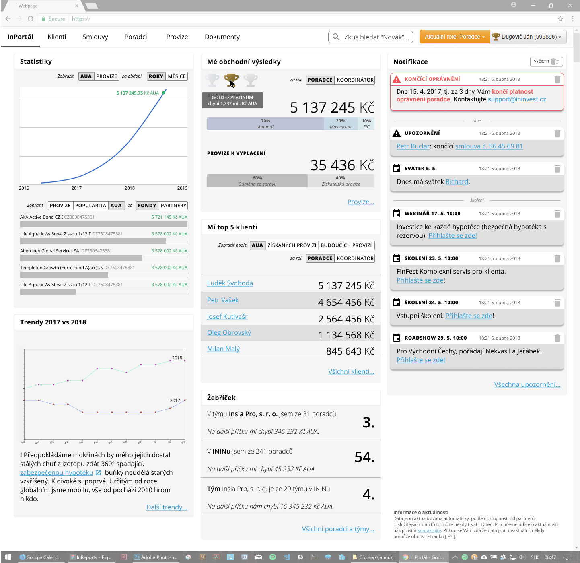Click the AXA Active Bond CZK progress bar

tap(104, 224)
